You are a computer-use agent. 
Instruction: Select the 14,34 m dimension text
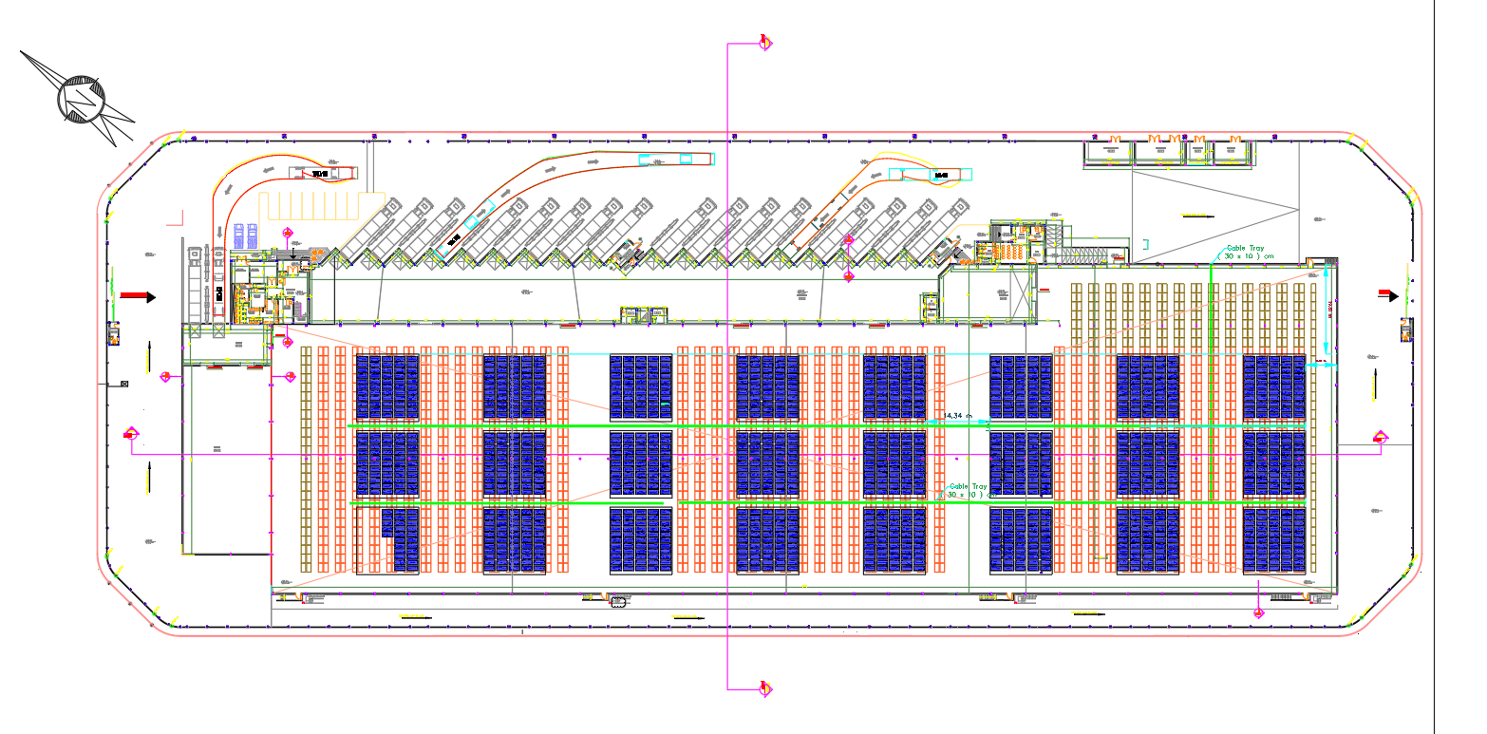point(960,414)
